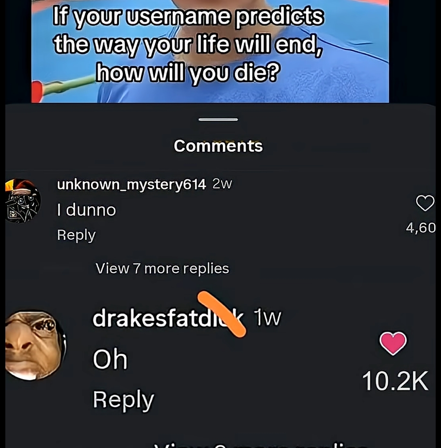Select the Comments header title

pos(218,146)
